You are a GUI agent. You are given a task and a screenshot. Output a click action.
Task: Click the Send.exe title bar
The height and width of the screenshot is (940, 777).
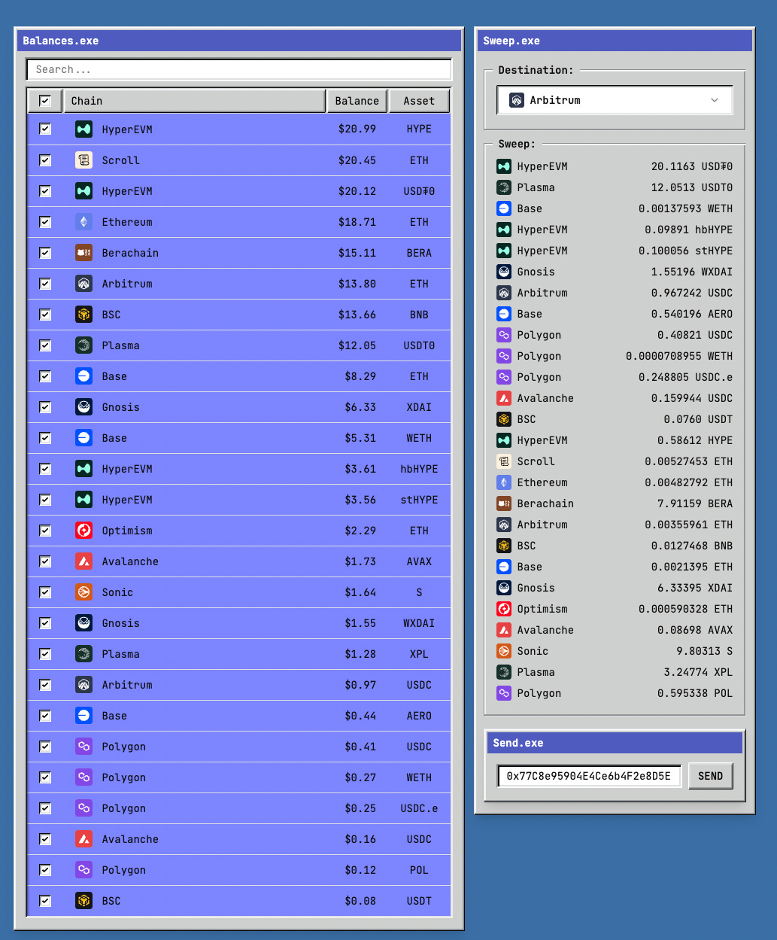click(615, 743)
